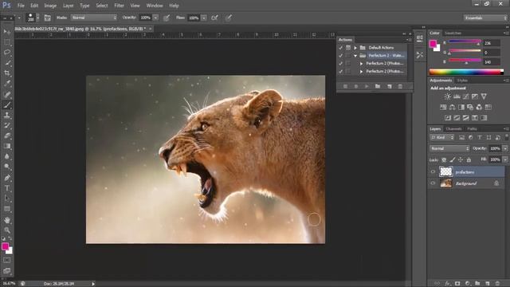Open the layer blend mode dropdown
510x287 pixels.
pos(449,148)
